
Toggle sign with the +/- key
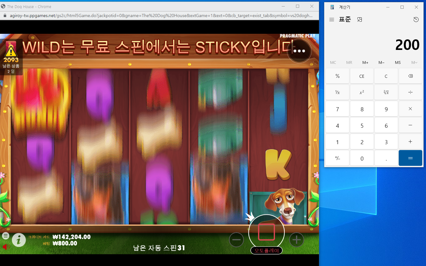pos(338,158)
